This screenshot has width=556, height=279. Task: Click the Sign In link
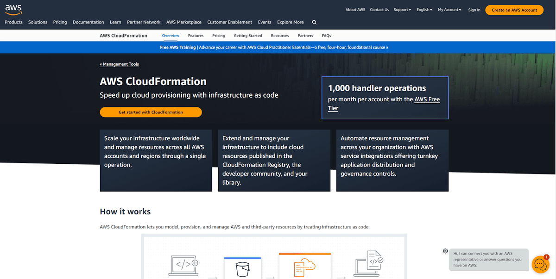(474, 10)
